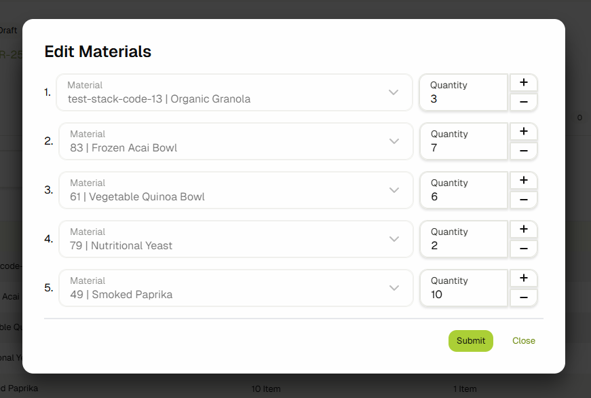
Task: Add one to Nutritional Yeast quantity
Action: (523, 230)
